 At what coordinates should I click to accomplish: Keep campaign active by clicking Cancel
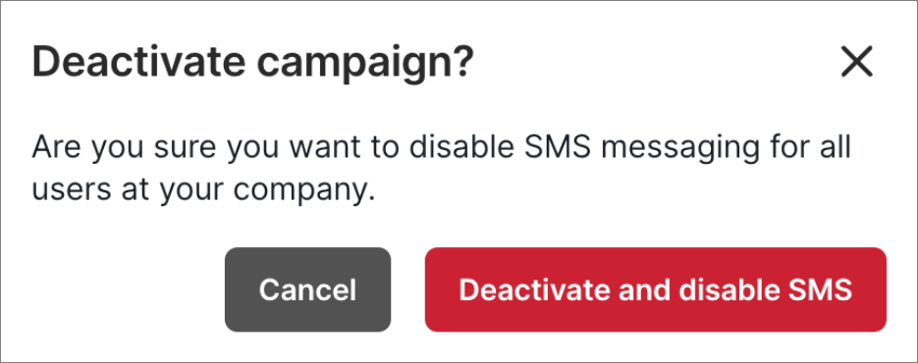pyautogui.click(x=308, y=289)
